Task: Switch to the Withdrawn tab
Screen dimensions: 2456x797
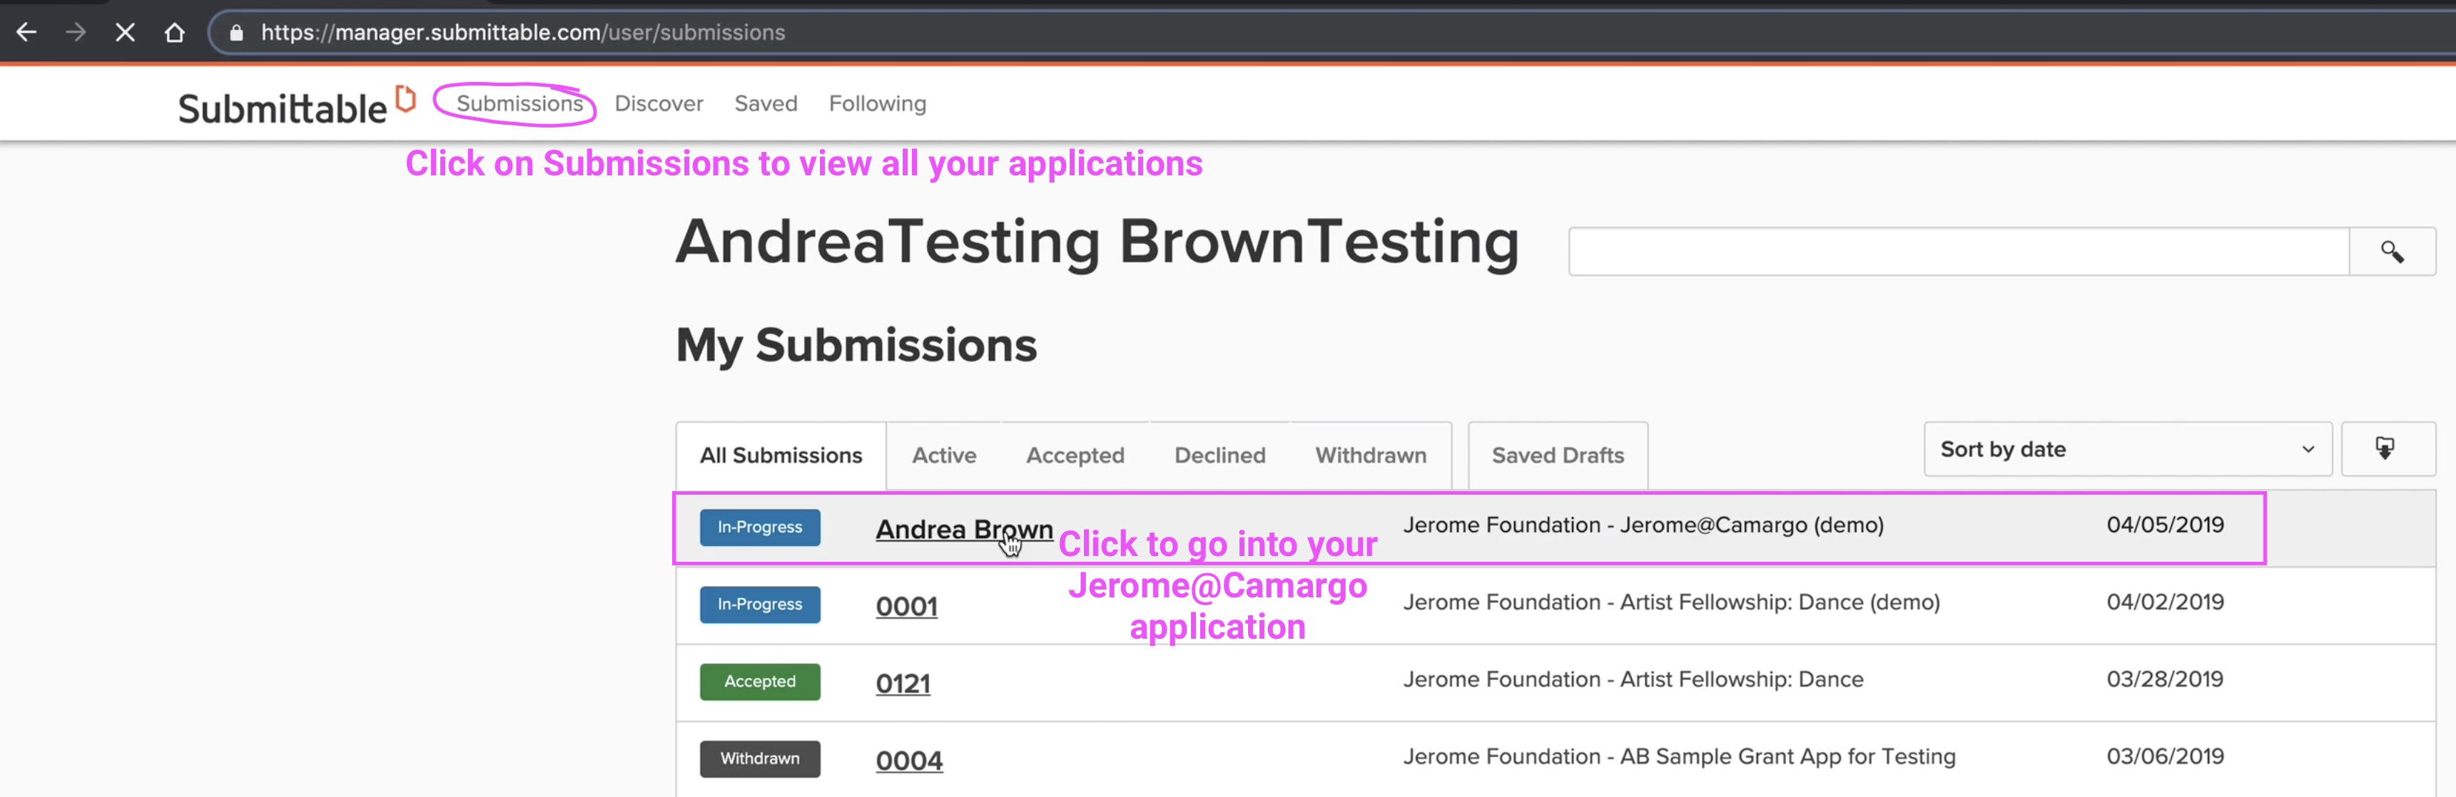Action: coord(1371,455)
